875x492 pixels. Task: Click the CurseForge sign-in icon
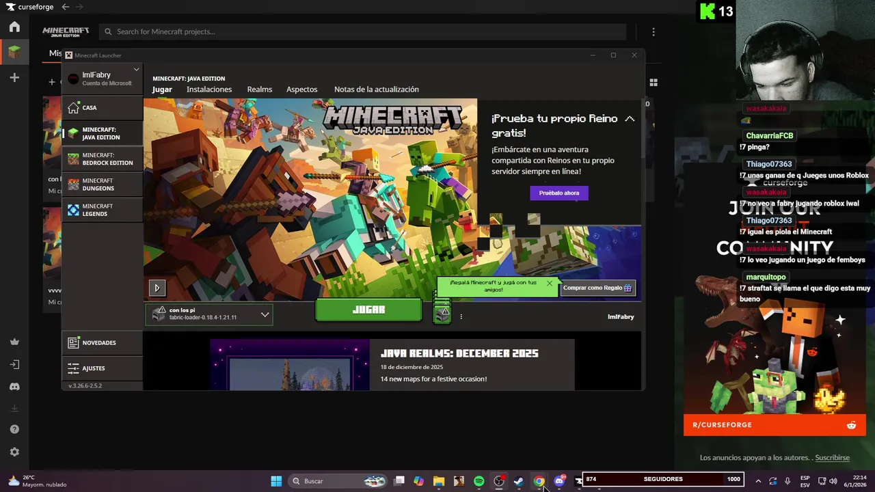point(14,364)
